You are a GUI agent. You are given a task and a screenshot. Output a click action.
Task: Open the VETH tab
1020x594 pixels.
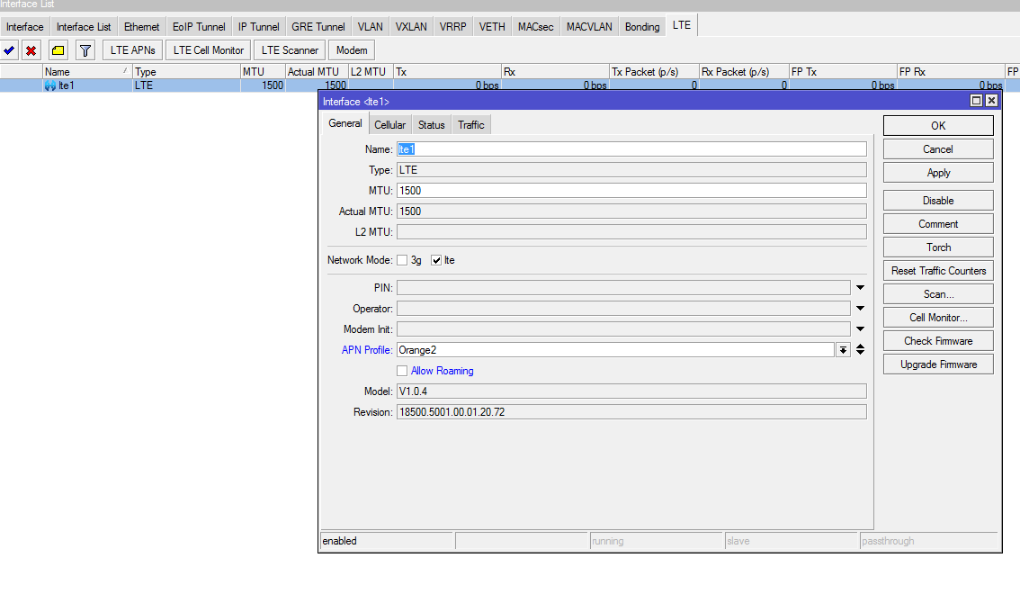point(492,27)
